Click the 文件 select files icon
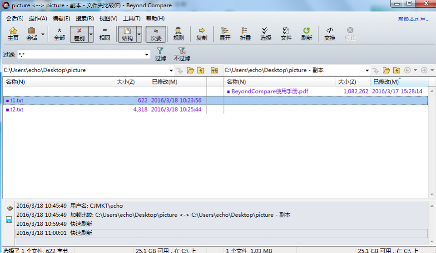Screen dimensions: 436x253 [x=286, y=34]
